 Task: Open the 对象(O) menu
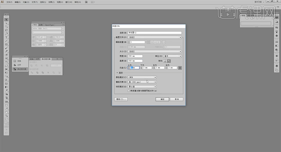tap(26, 2)
